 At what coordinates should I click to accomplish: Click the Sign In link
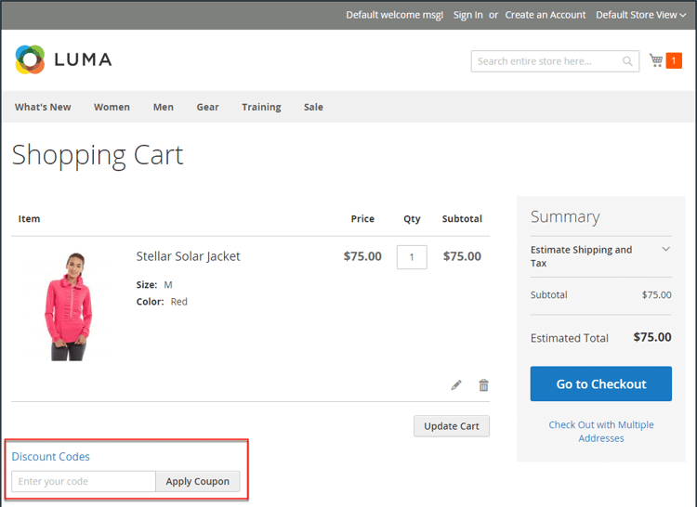tap(468, 15)
